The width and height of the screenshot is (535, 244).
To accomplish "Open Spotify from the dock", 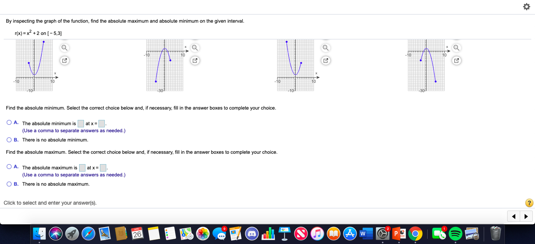I will click(455, 234).
